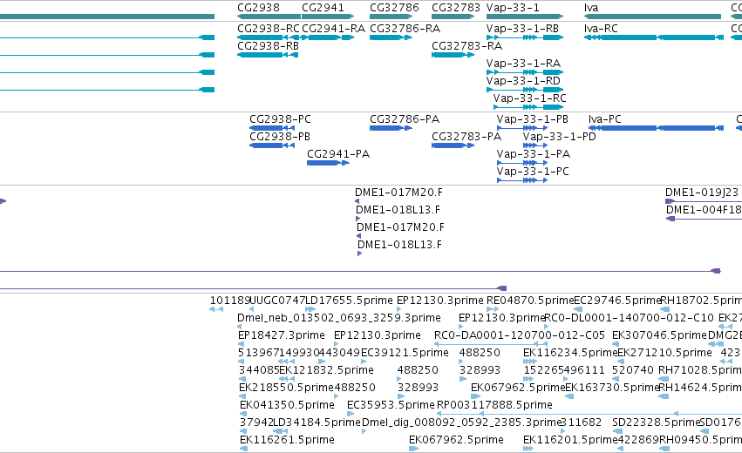742x453 pixels.
Task: Select protein Iva-PC
Action: coord(605,119)
